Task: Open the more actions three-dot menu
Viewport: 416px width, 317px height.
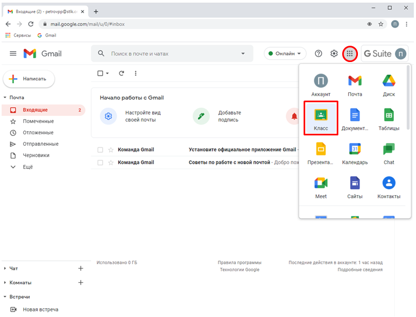Action: [136, 73]
